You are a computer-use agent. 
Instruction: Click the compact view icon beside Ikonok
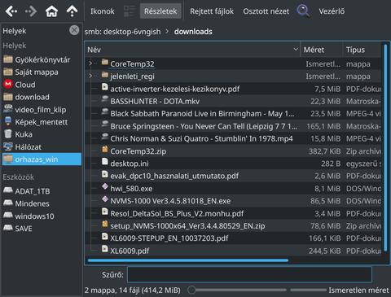point(129,11)
